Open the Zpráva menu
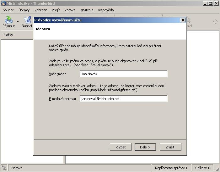This screenshot has height=172, width=220. [x=70, y=10]
